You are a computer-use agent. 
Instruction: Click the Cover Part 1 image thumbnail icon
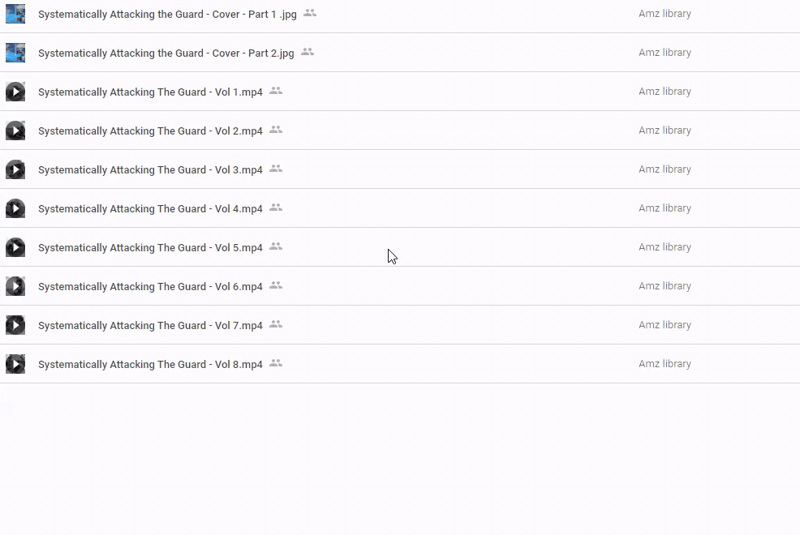tap(15, 14)
